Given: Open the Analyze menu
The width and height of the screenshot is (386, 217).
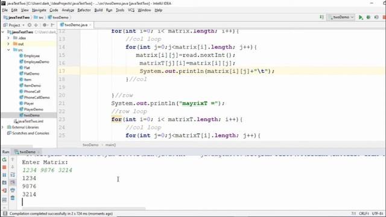Looking at the screenshot, I should [x=68, y=10].
